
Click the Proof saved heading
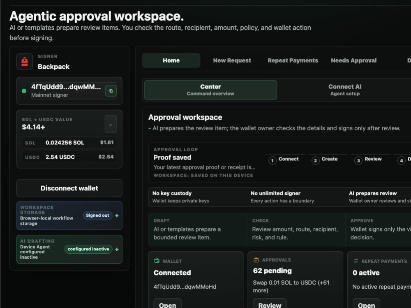point(173,157)
